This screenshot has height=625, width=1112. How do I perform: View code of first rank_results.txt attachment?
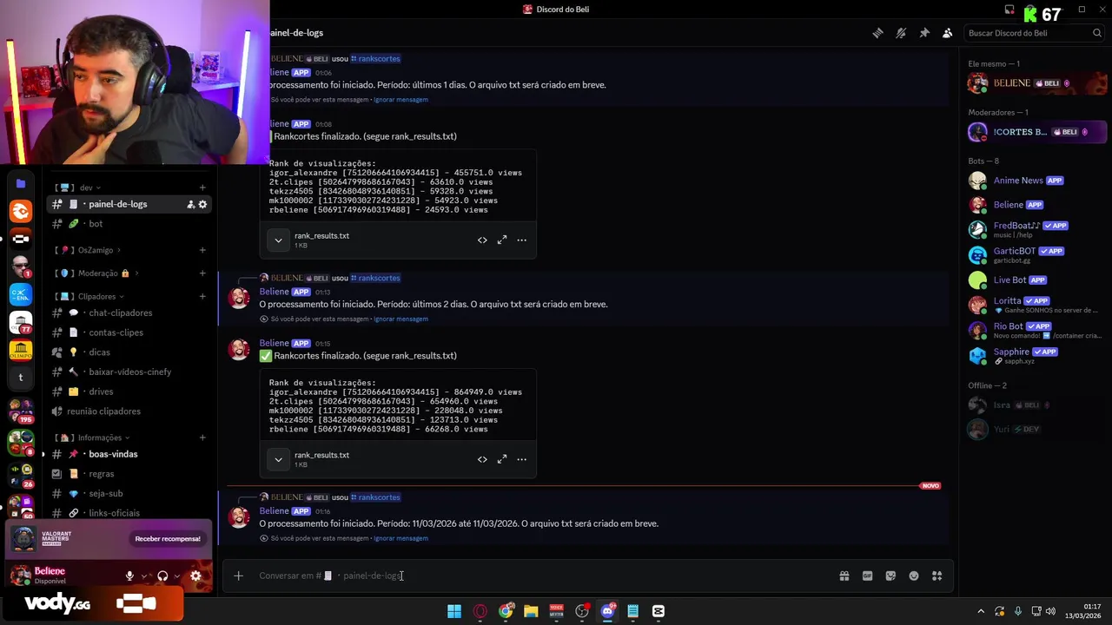(482, 240)
